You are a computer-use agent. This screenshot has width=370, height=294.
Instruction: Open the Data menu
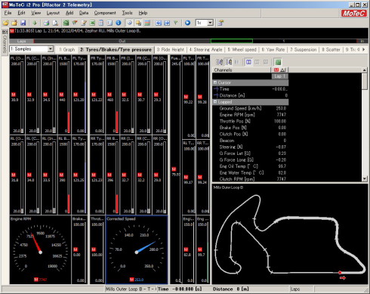(84, 13)
